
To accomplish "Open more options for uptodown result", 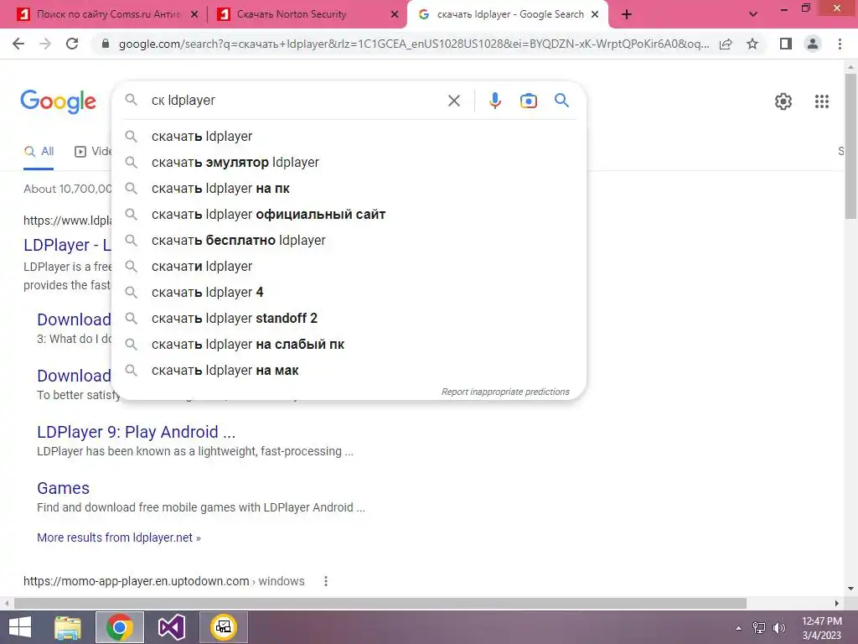I will point(326,581).
